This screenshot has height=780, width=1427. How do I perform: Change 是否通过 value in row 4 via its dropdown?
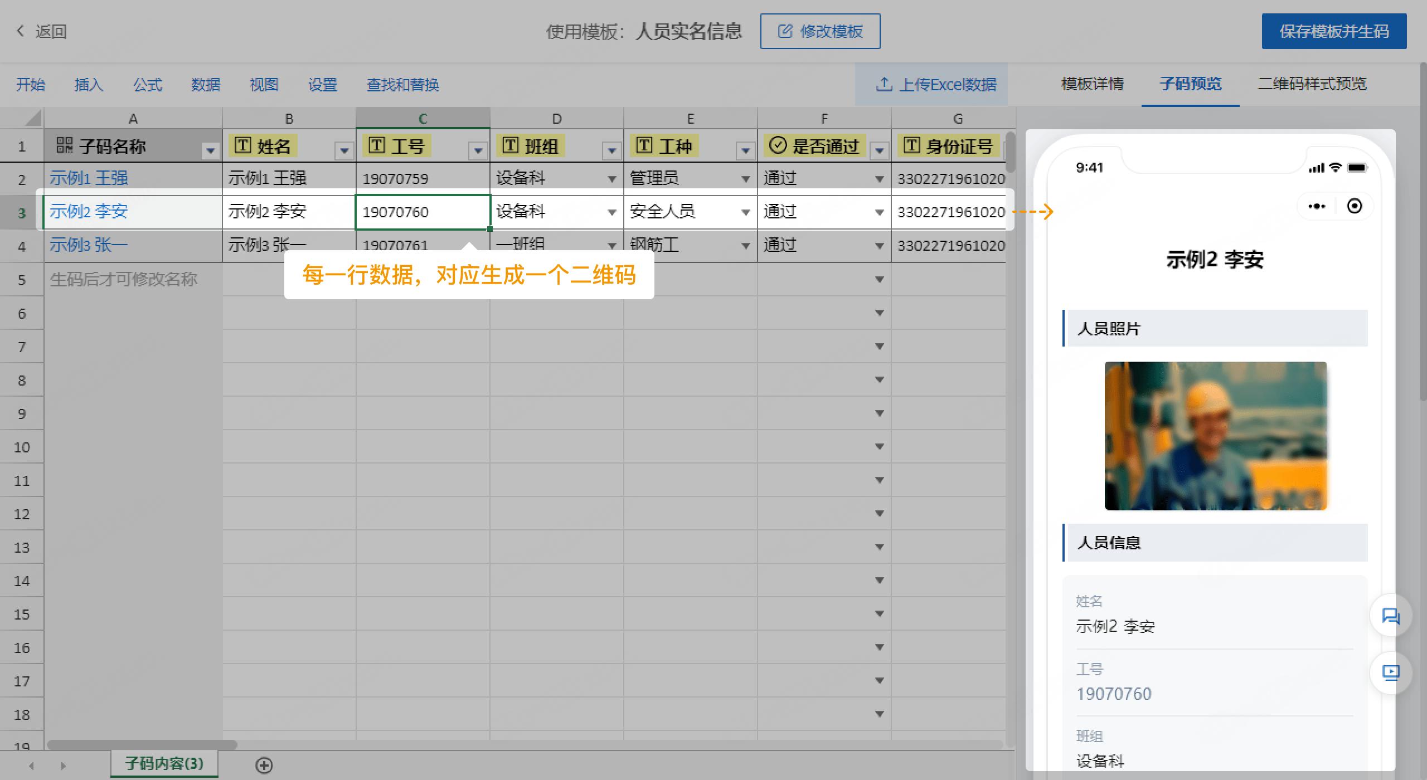point(879,245)
